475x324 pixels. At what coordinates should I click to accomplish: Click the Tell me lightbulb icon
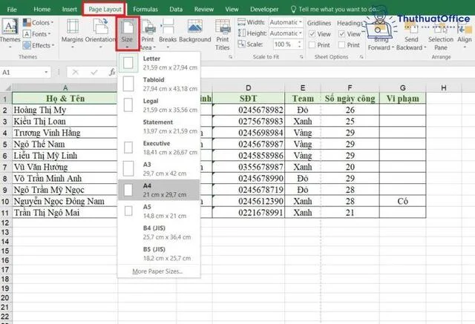(293, 9)
